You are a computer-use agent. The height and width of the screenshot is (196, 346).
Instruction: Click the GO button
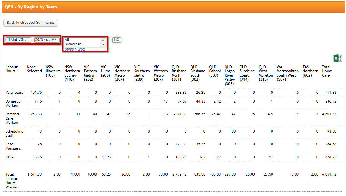click(x=116, y=40)
